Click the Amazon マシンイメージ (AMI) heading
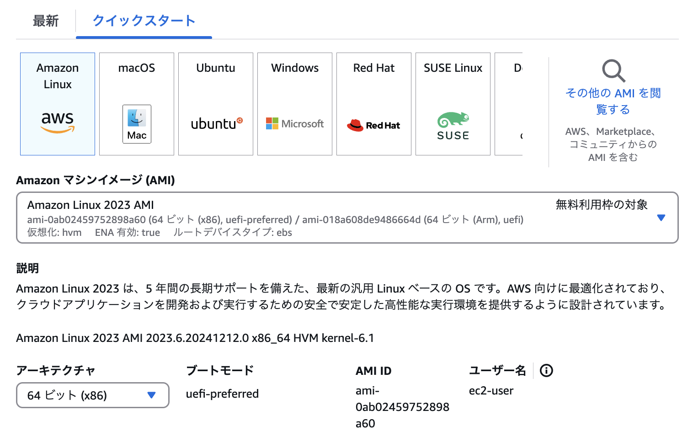 pyautogui.click(x=96, y=180)
